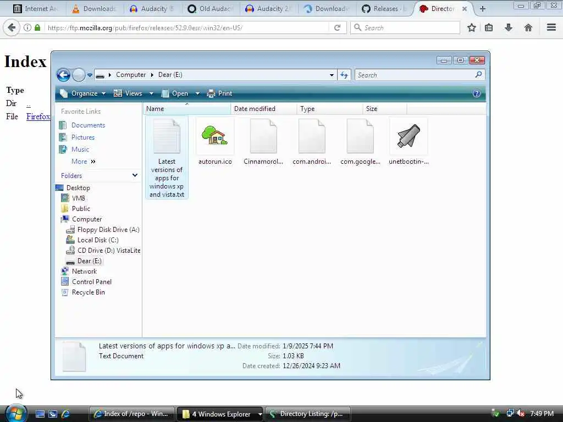Click the Explorer forward arrow button

pyautogui.click(x=79, y=75)
